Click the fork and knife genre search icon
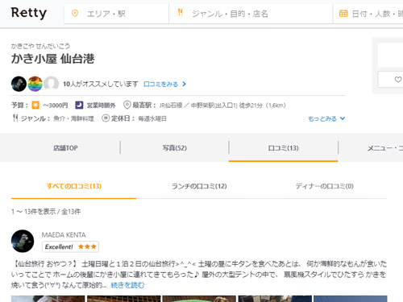Viewport: 403px width, 302px height. point(181,12)
